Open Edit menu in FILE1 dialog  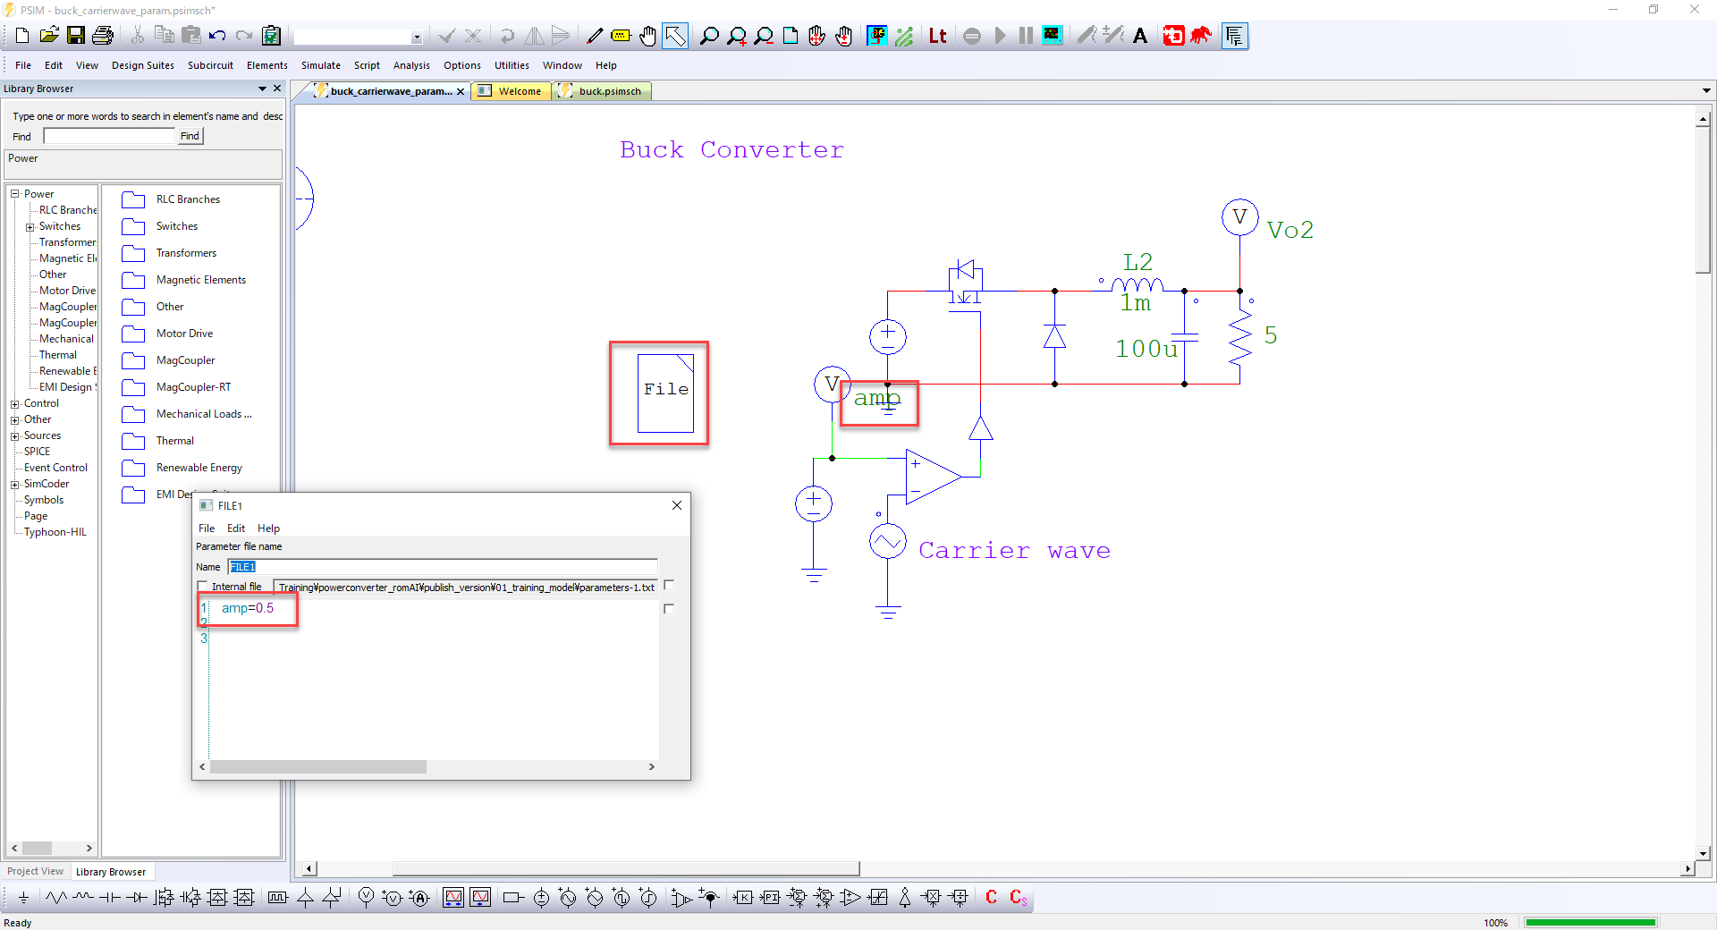[x=236, y=528]
